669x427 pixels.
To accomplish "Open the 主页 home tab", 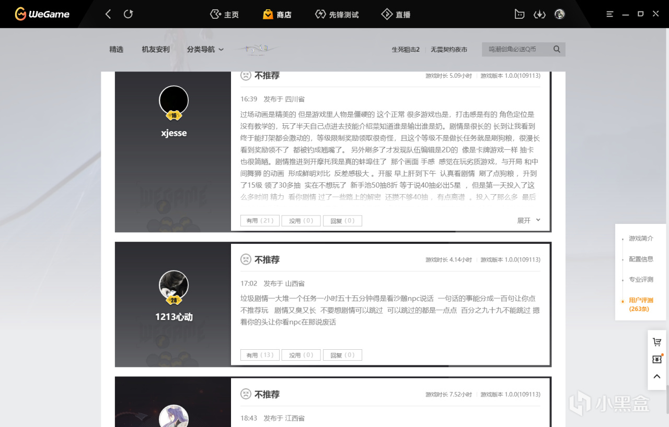I will tap(224, 15).
